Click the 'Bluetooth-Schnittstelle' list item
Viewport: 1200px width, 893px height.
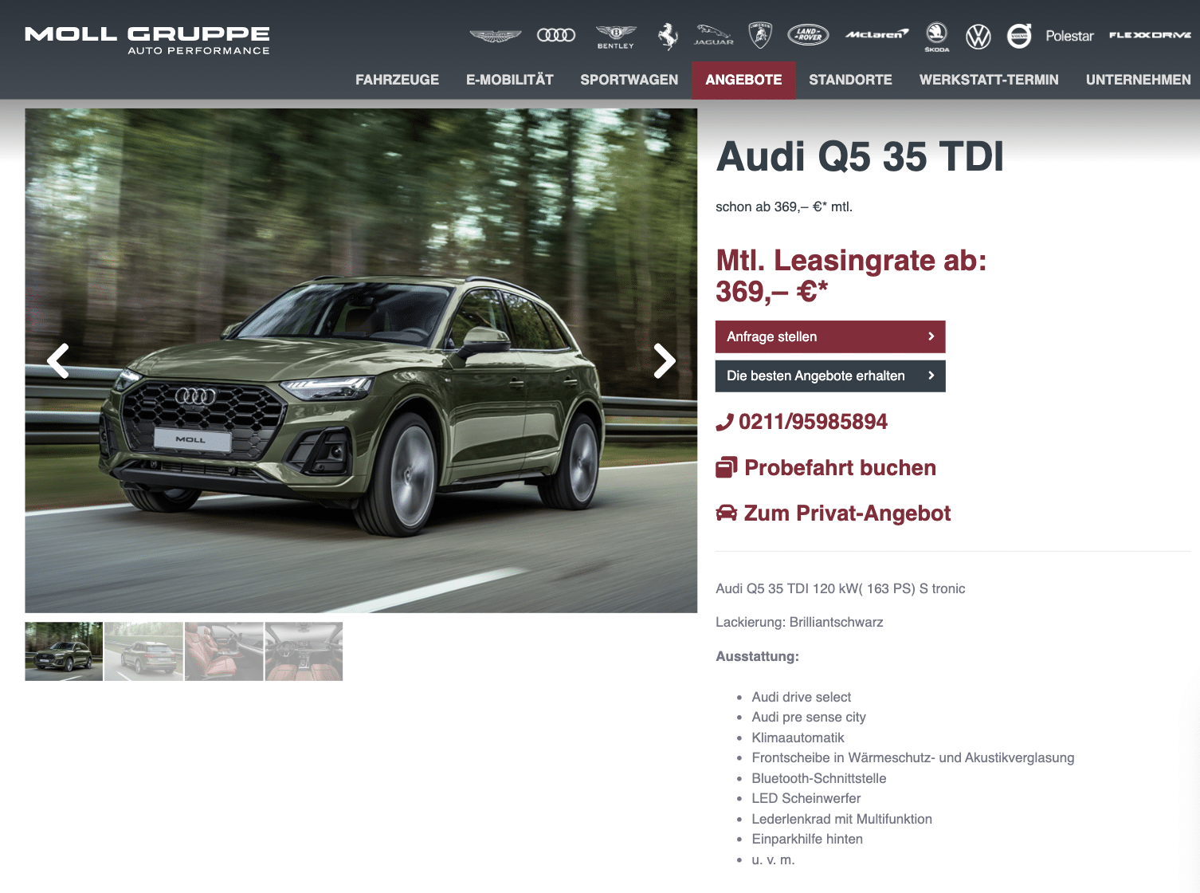(x=819, y=778)
